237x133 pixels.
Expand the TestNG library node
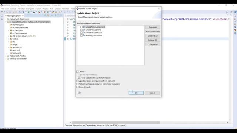coord(9,39)
